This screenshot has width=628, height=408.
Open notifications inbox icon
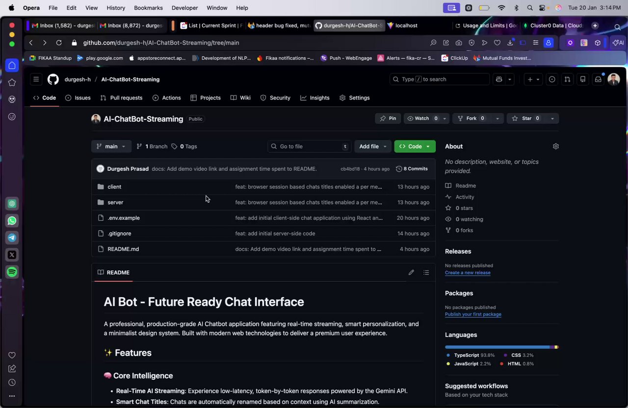click(x=598, y=79)
